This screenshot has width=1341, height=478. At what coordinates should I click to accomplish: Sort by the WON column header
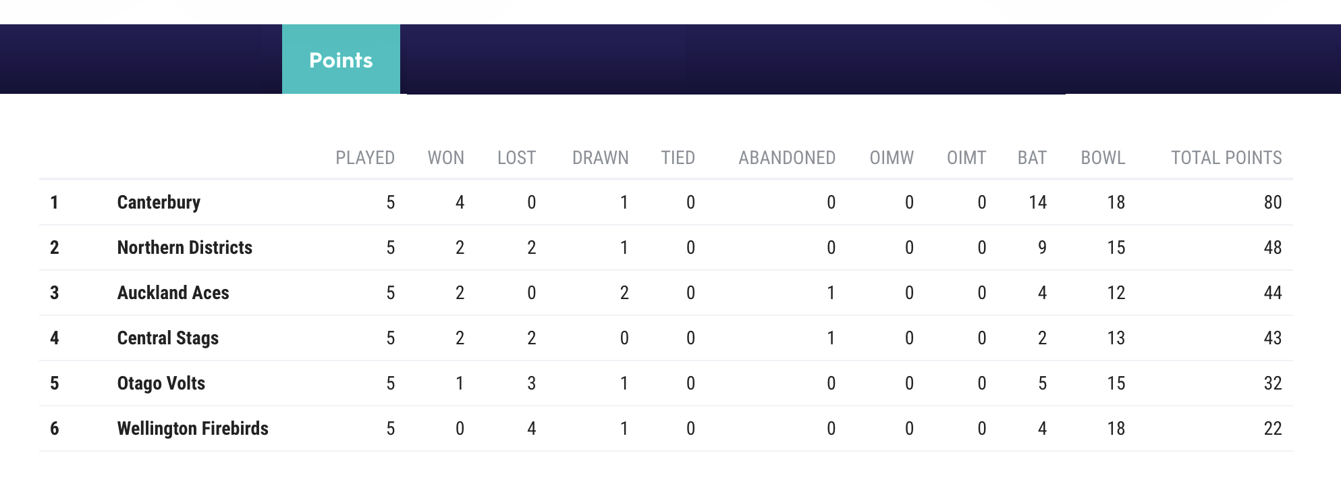(445, 158)
